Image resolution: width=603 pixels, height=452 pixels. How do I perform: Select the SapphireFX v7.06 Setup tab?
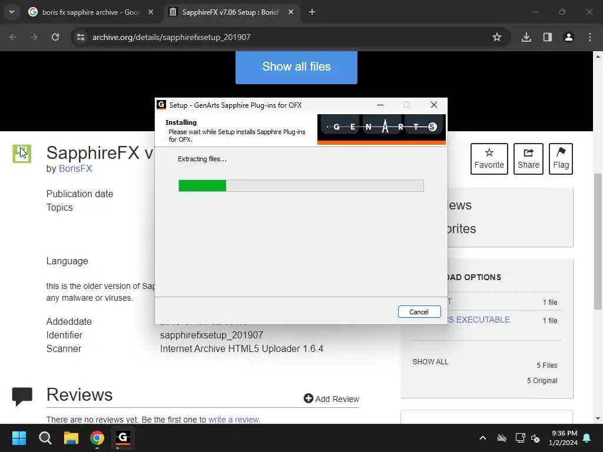231,12
